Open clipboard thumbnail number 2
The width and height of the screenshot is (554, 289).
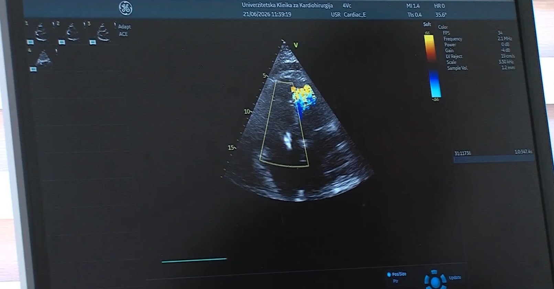(72, 32)
